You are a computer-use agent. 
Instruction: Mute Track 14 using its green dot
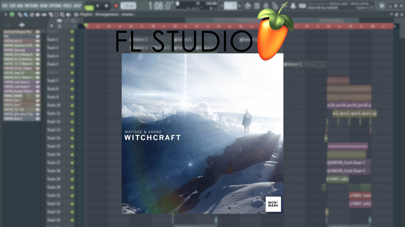click(72, 138)
